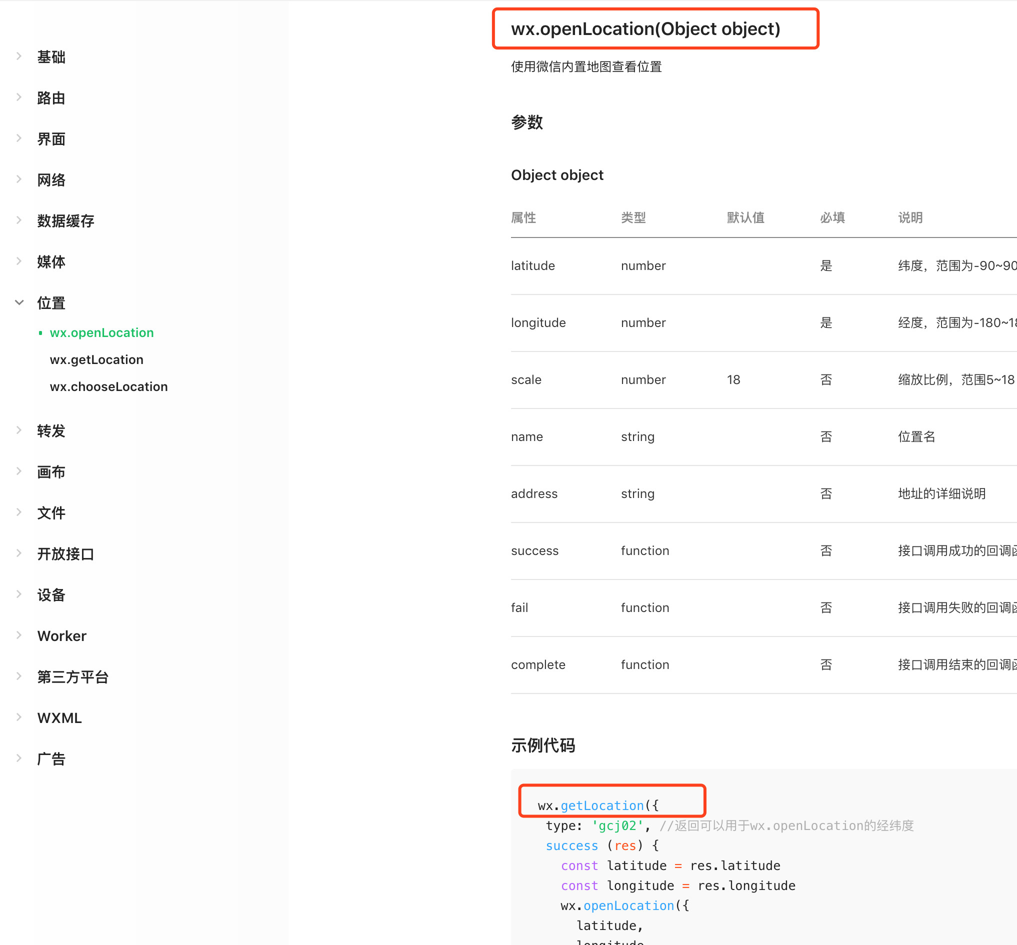
Task: Select the success property cell
Action: [x=535, y=550]
